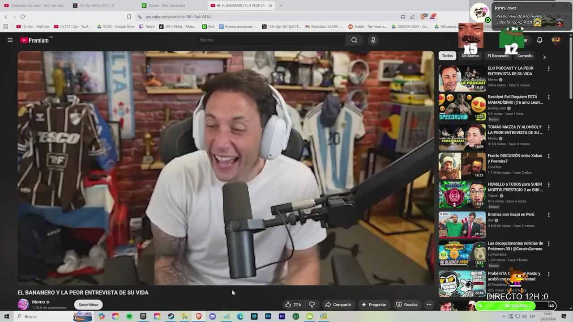This screenshot has width=573, height=322.
Task: Open options for Resident Evil Requiem video
Action: (549, 97)
